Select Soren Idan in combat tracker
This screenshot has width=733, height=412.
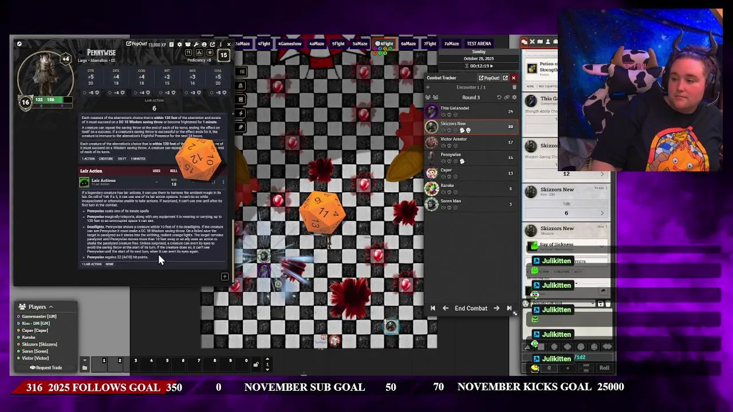click(471, 204)
